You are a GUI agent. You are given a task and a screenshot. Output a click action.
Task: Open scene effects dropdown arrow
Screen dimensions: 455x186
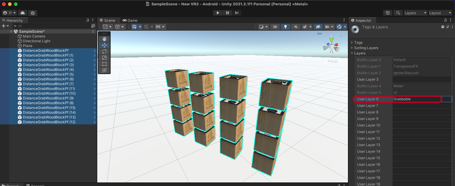[310, 27]
